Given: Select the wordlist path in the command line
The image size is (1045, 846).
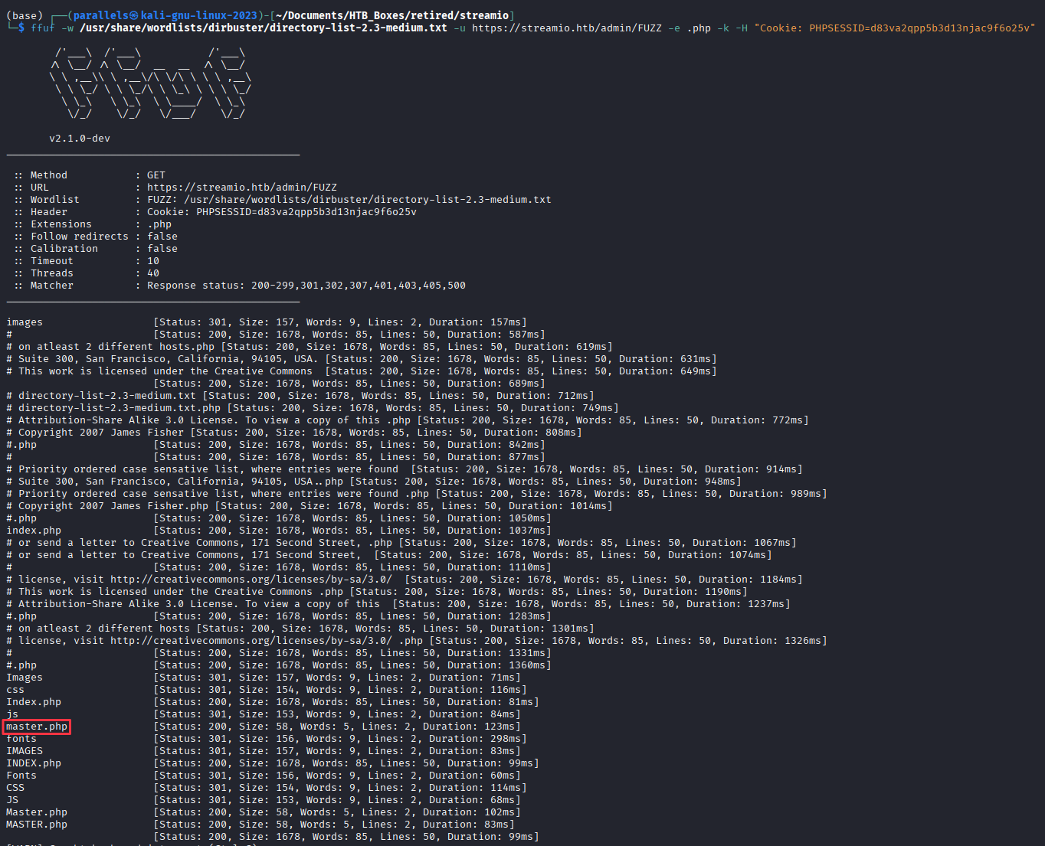Looking at the screenshot, I should (x=264, y=28).
